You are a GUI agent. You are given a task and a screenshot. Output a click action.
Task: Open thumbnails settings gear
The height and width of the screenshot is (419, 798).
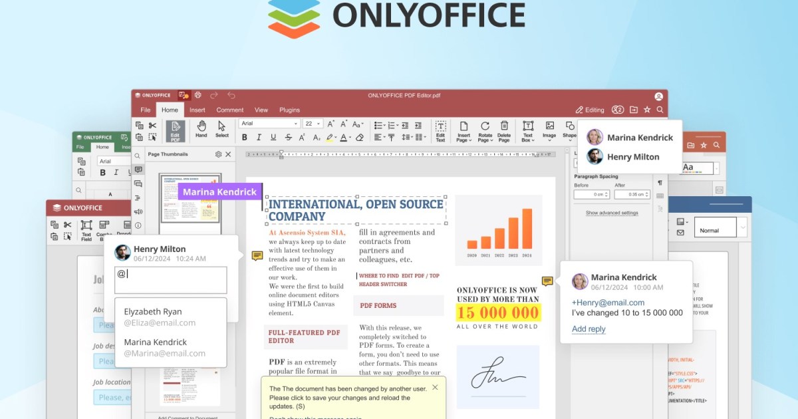click(218, 154)
